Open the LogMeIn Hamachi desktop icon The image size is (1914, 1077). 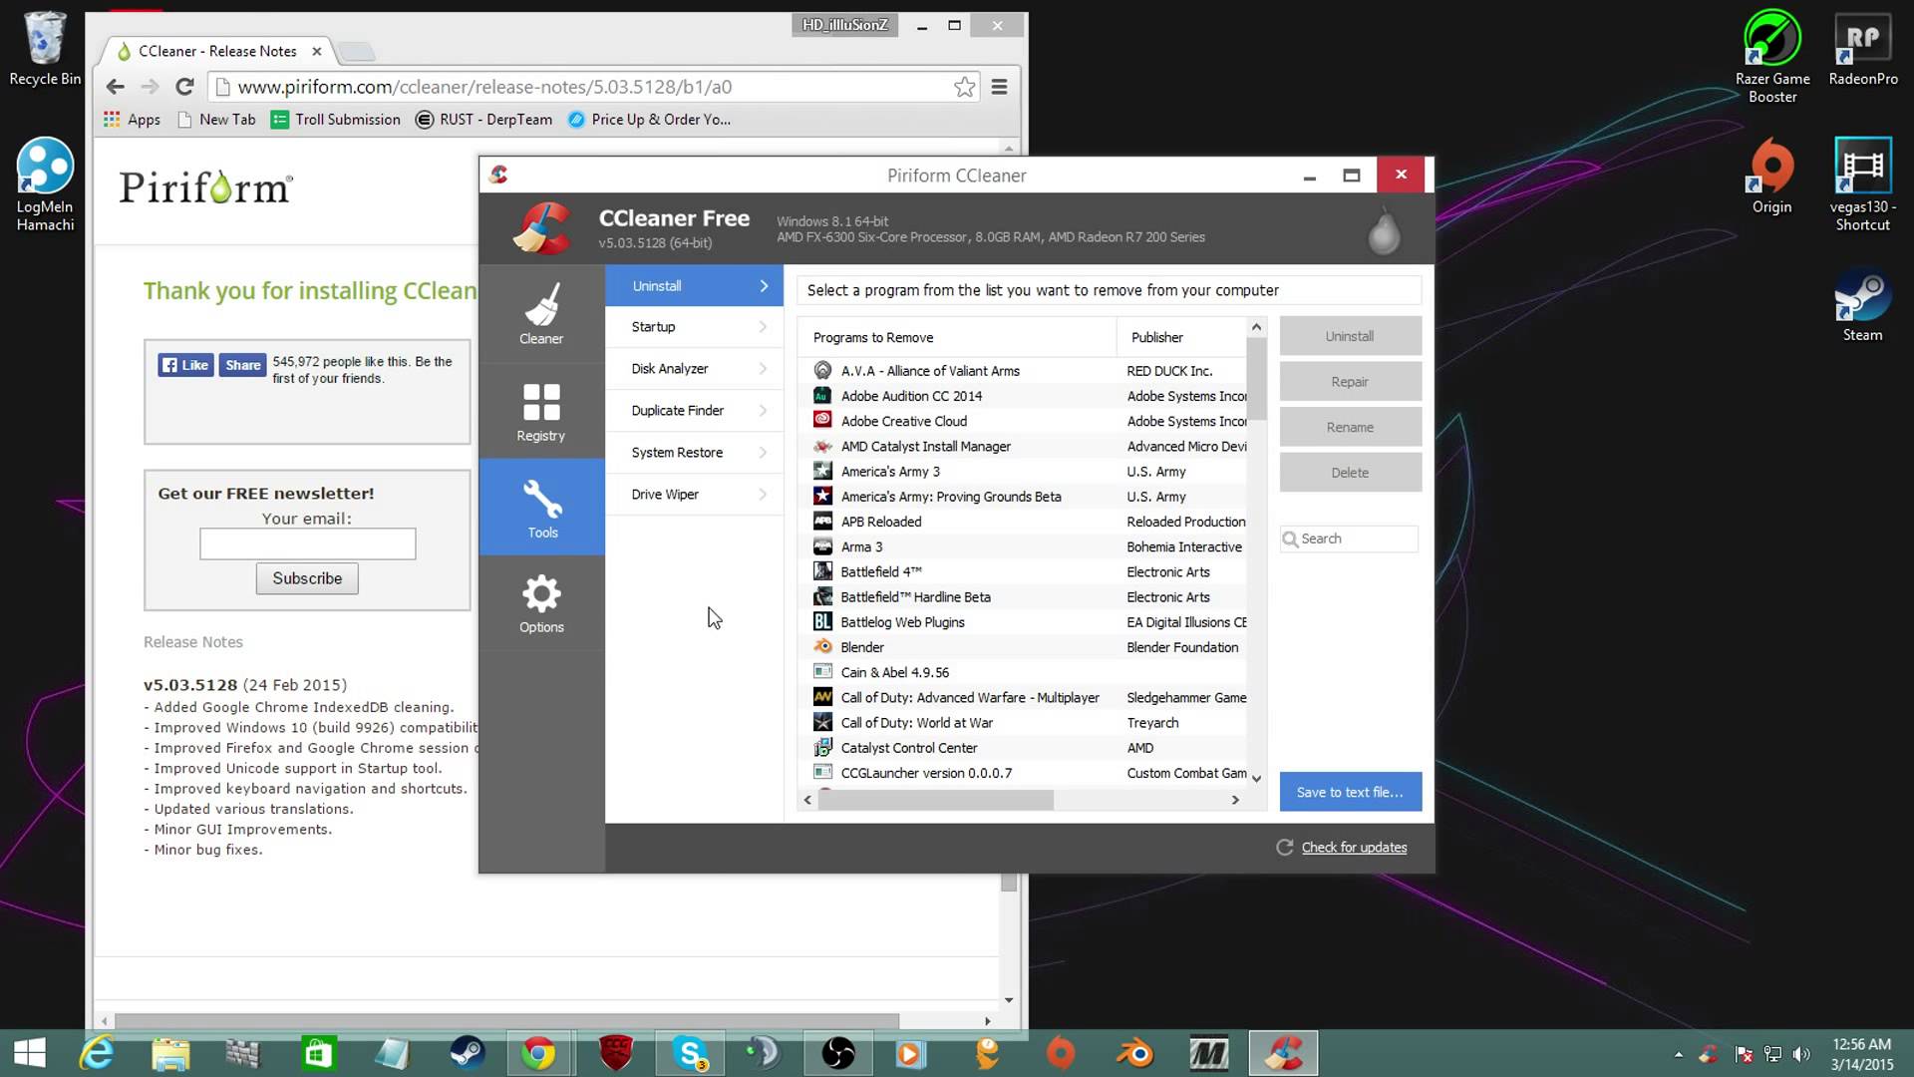[45, 184]
